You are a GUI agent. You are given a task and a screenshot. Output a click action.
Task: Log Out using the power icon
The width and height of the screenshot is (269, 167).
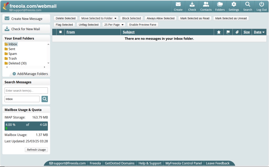point(261,6)
